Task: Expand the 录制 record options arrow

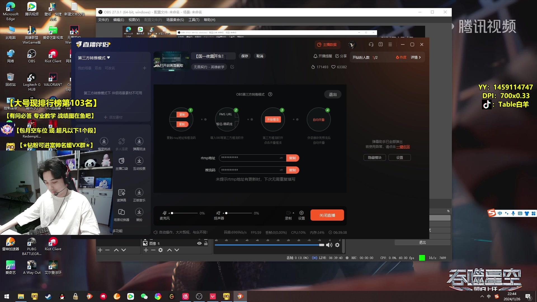Action: [x=293, y=213]
